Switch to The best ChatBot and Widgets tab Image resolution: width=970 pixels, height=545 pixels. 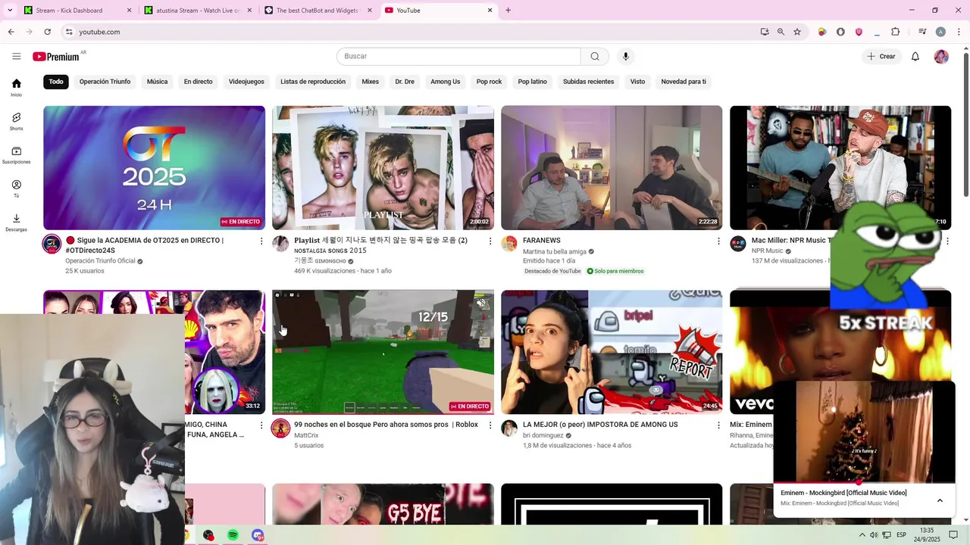click(318, 11)
